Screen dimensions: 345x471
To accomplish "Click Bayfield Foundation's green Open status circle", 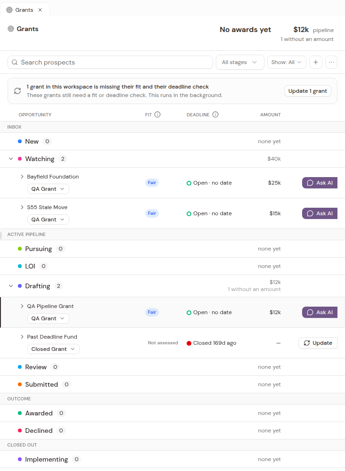I will 189,183.
